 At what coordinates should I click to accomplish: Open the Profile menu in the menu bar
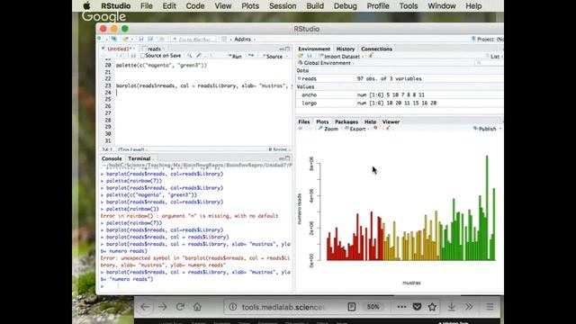pyautogui.click(x=378, y=6)
